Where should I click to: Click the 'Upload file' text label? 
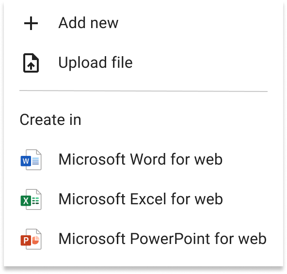96,62
